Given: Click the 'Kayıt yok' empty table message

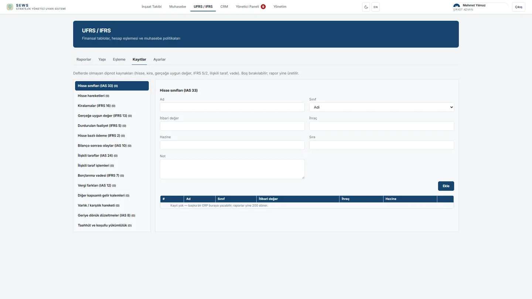Looking at the screenshot, I should pos(219,206).
